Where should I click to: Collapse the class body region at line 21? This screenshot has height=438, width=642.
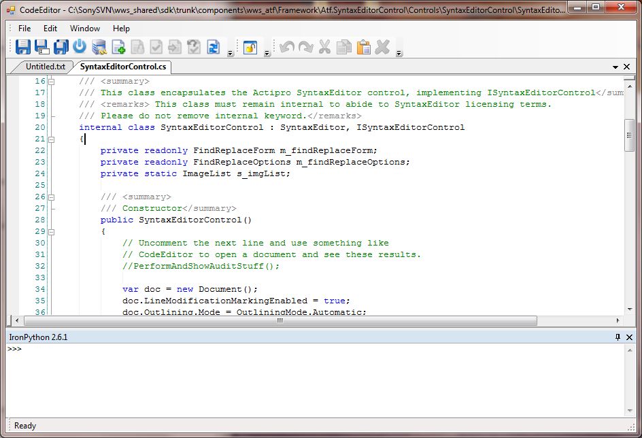[x=52, y=139]
